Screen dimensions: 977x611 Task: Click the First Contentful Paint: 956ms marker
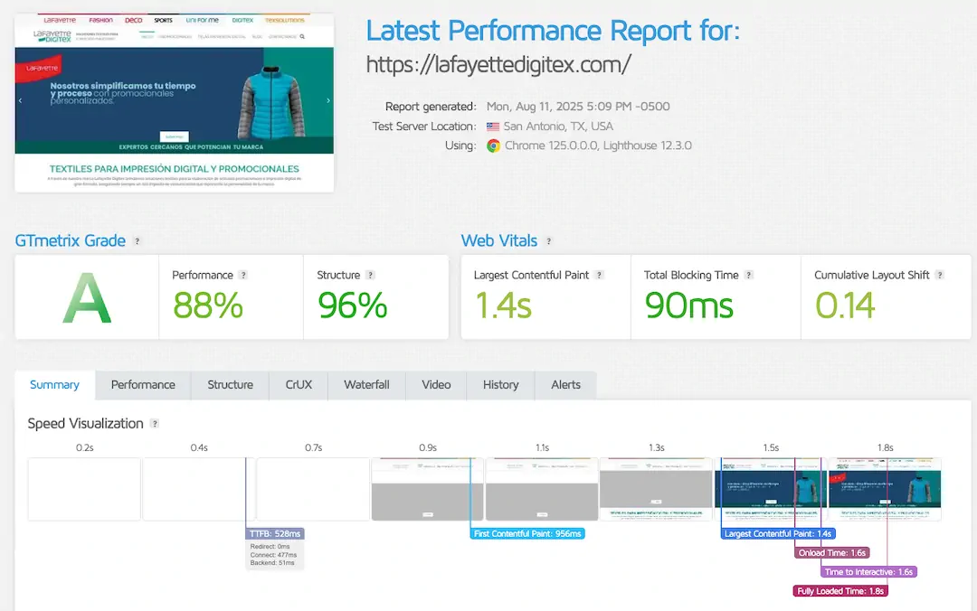pos(527,534)
